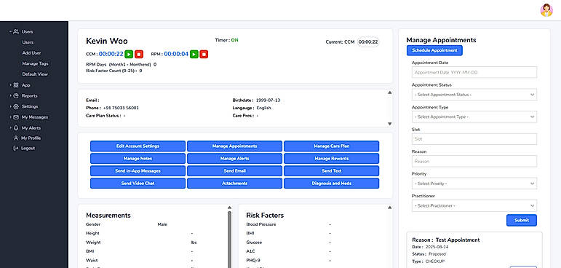Stop the RPM timer
The width and height of the screenshot is (561, 268).
point(204,54)
